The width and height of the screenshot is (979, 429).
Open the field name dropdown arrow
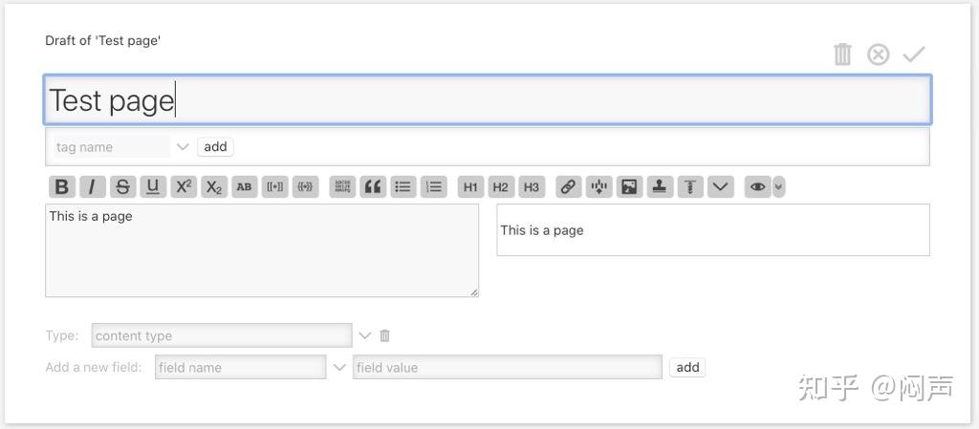point(338,367)
